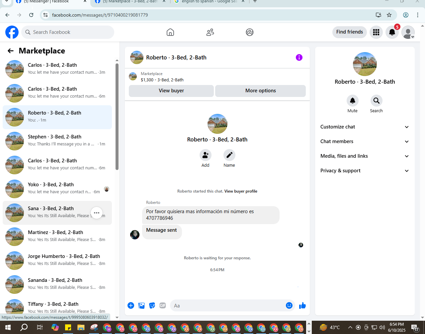This screenshot has width=425, height=334.
Task: Click the Search Facebook field
Action: pos(68,32)
